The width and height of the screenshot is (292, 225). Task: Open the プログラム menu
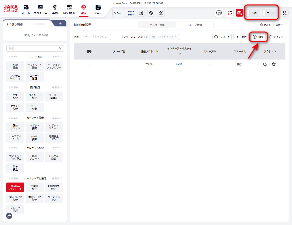[x=40, y=10]
